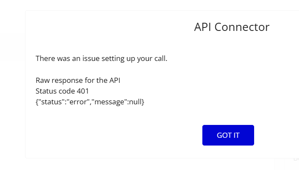Viewport: 299px width, 170px height.
Task: Click the "message" key in JSON response
Action: (110, 102)
